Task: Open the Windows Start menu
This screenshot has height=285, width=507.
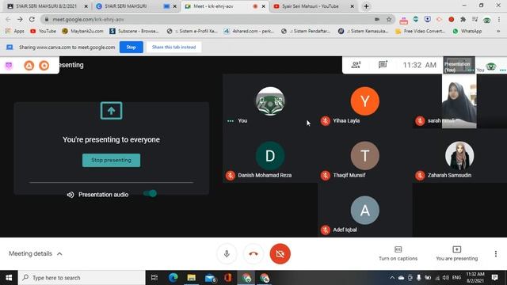Action: pos(9,278)
